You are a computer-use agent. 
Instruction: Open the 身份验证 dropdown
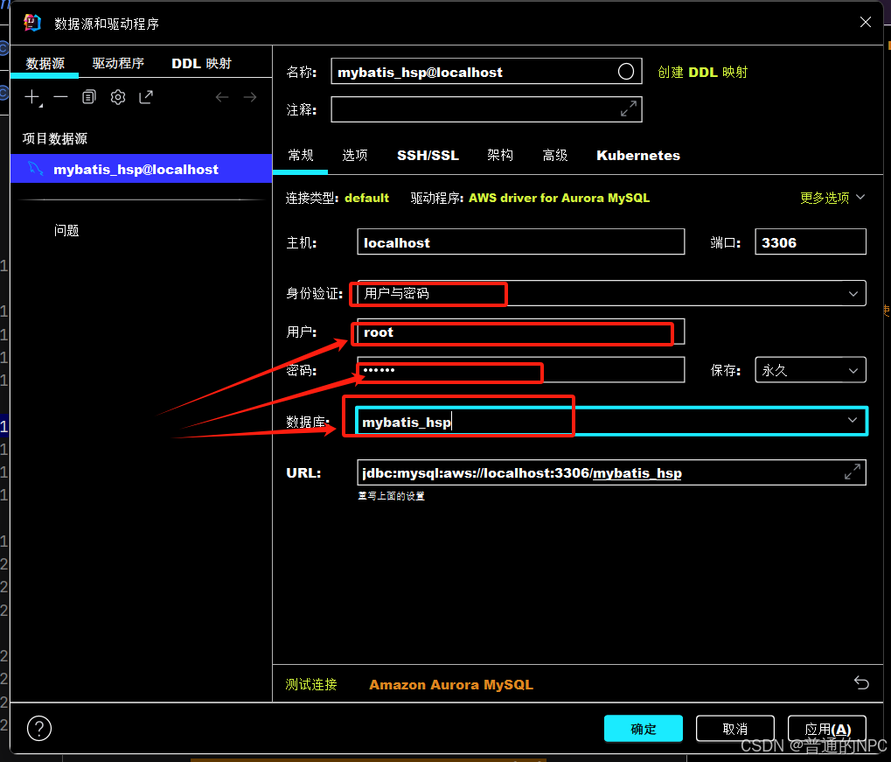click(x=611, y=293)
